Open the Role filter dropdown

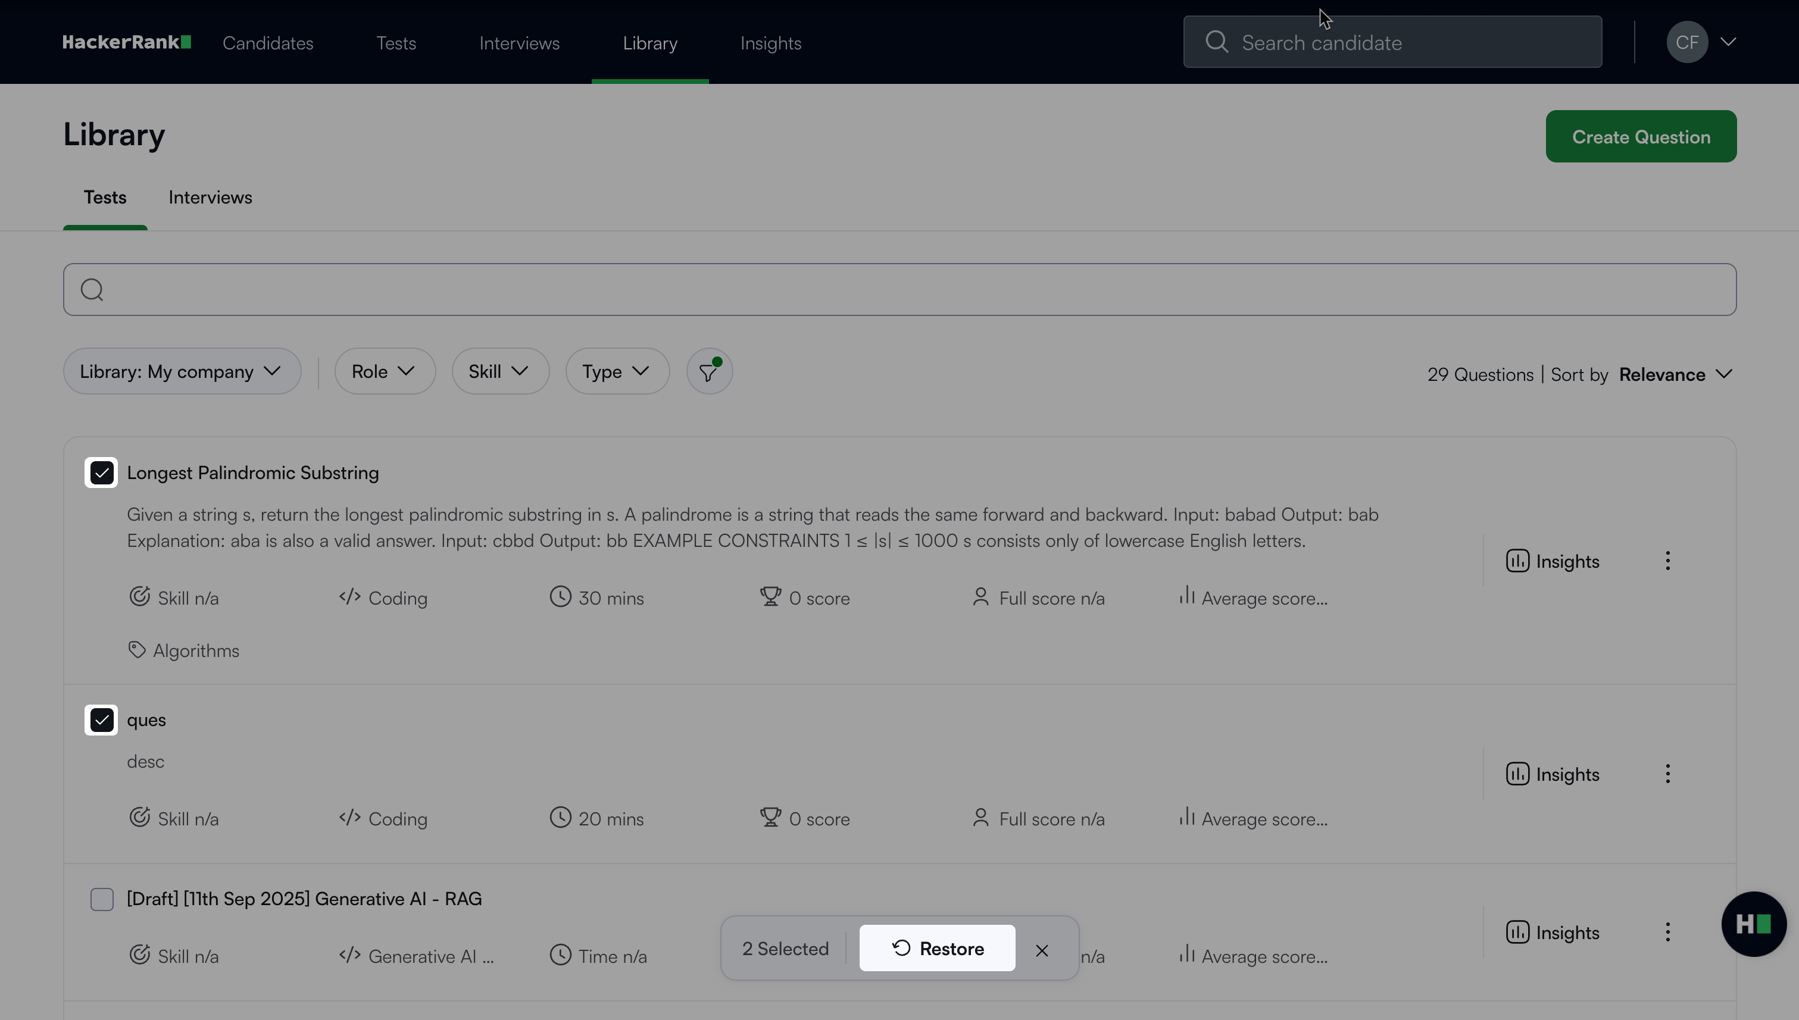tap(384, 372)
